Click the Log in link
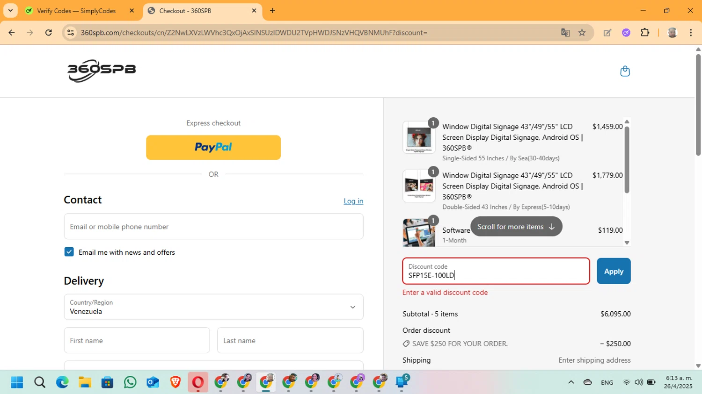Screen dimensions: 702x394 click(353, 201)
